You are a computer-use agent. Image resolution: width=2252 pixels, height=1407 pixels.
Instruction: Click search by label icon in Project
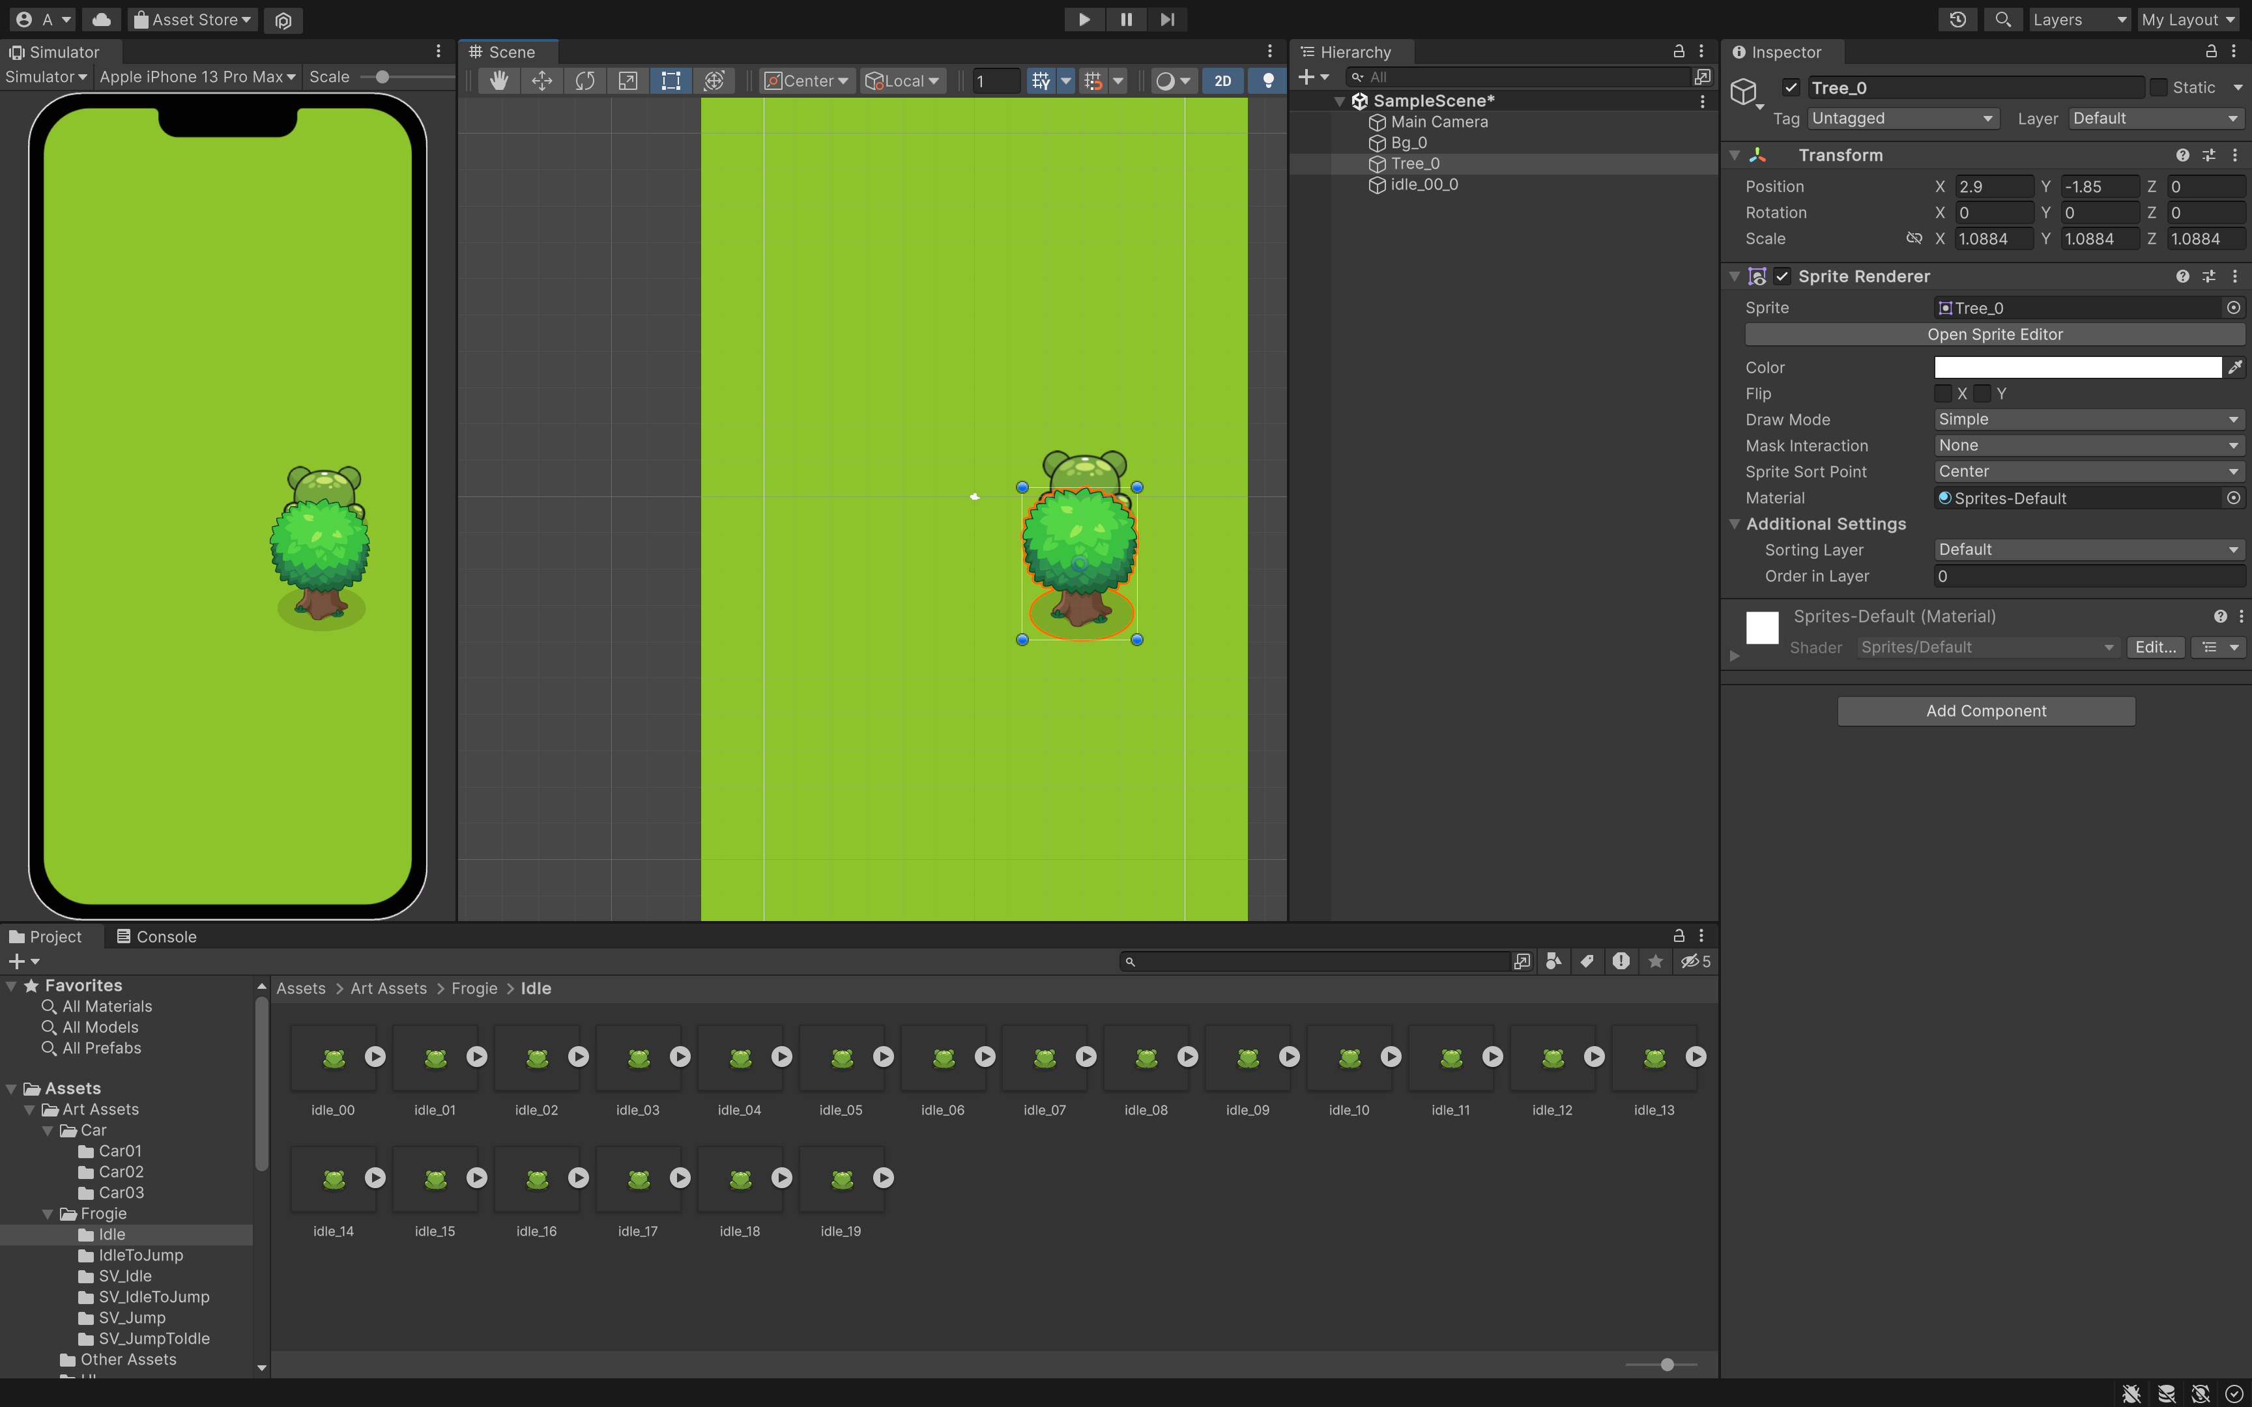pyautogui.click(x=1587, y=961)
